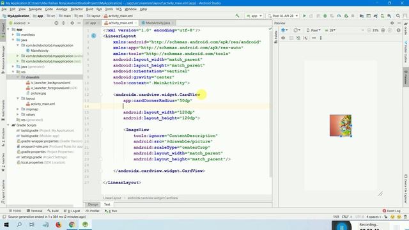The image size is (409, 230).
Task: Click the related Java class gutter icon
Action: (x=94, y=36)
